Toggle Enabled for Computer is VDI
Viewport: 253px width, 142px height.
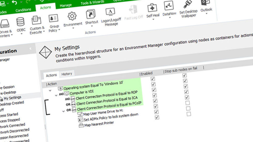(153, 84)
